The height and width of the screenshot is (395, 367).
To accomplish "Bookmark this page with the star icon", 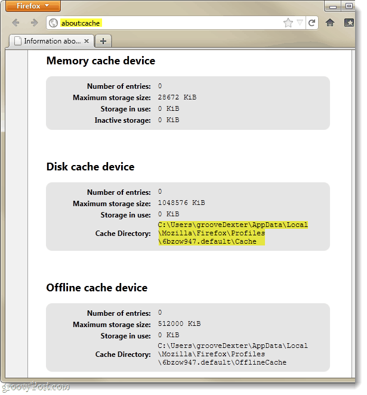I will pos(288,23).
